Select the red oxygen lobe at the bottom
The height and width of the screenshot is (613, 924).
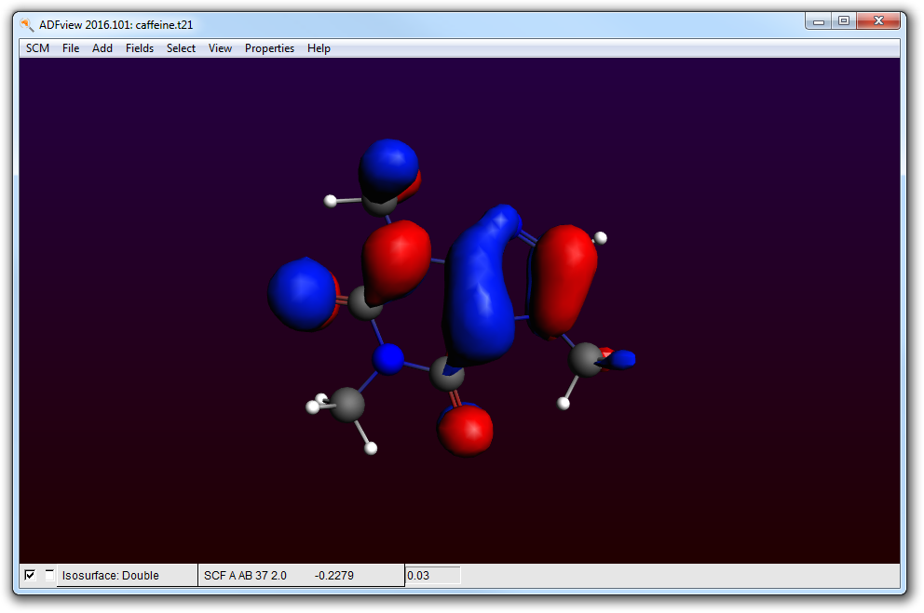pos(466,430)
